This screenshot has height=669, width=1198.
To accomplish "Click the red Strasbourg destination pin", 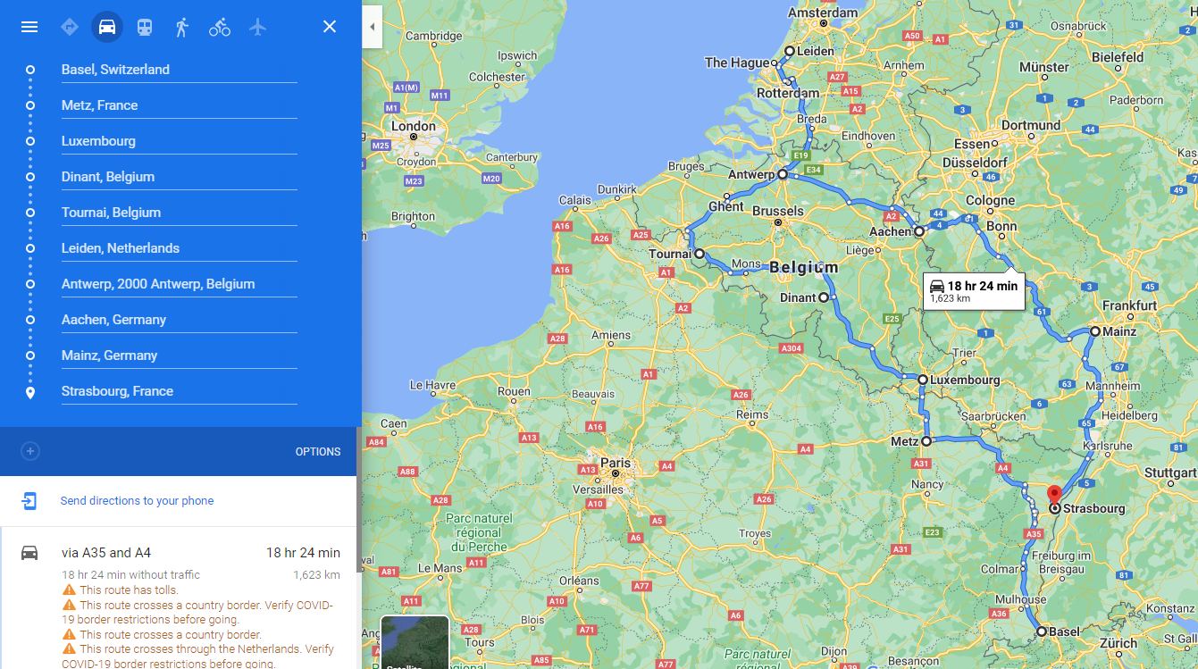I will pyautogui.click(x=1054, y=495).
